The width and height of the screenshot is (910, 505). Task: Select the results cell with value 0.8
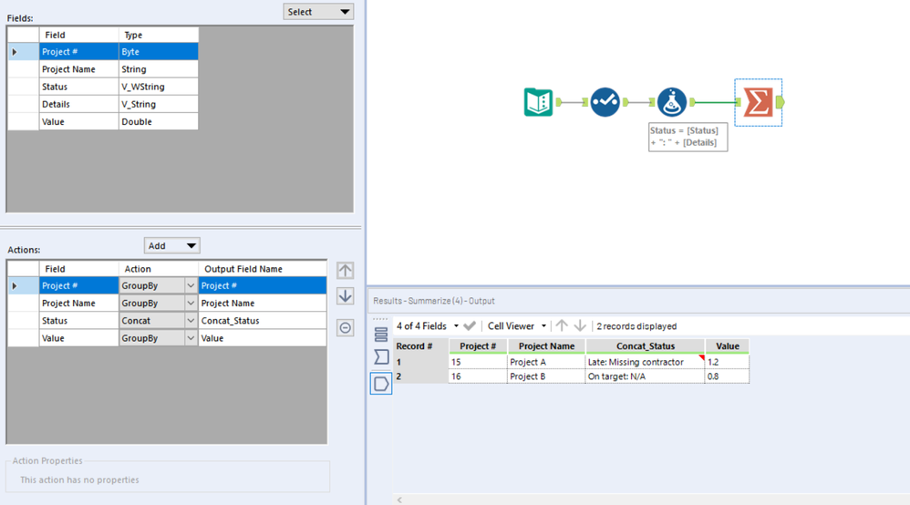(x=728, y=376)
